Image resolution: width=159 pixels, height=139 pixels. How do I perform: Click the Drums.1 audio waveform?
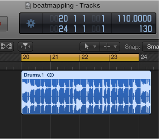(86, 96)
